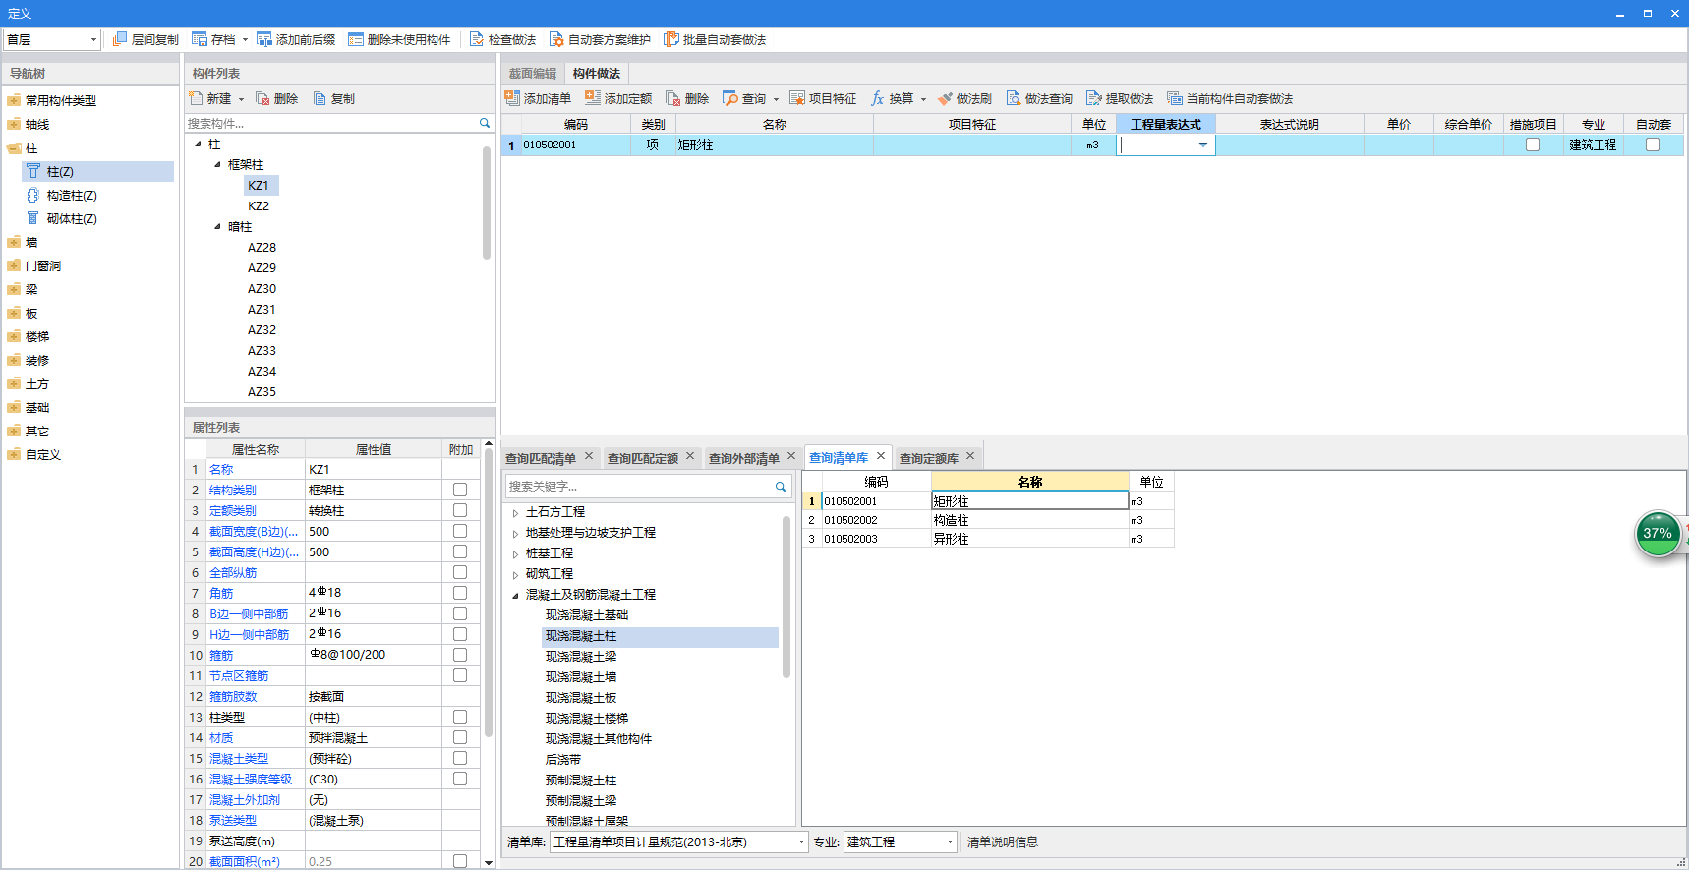Image resolution: width=1689 pixels, height=870 pixels.
Task: Click the 搜索构件 input field
Action: coord(331,123)
